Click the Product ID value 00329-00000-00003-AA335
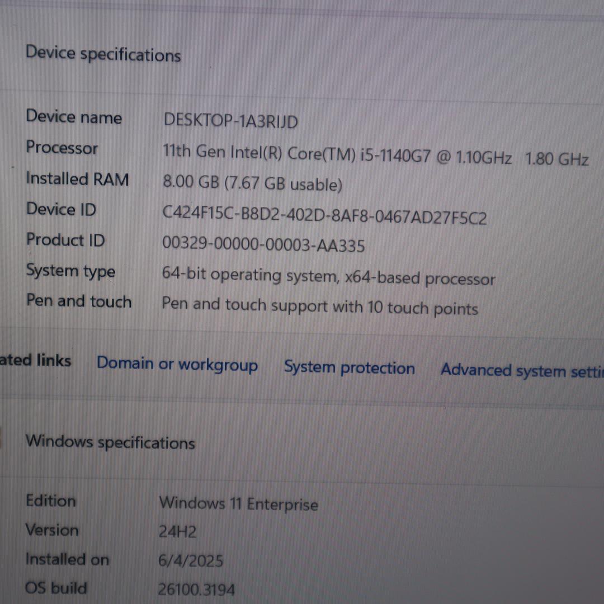The width and height of the screenshot is (604, 604). click(x=263, y=244)
